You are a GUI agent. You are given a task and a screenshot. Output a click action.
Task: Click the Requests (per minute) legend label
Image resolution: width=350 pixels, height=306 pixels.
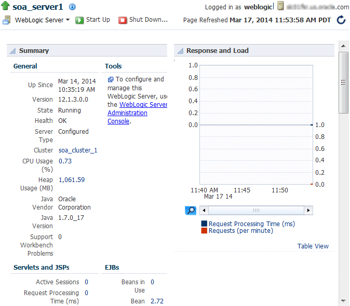pyautogui.click(x=241, y=230)
